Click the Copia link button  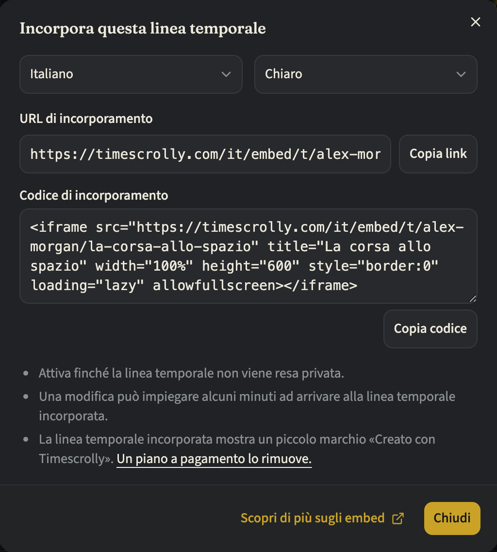438,154
